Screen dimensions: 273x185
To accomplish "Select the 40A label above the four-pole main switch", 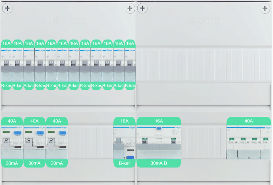I will click(249, 121).
